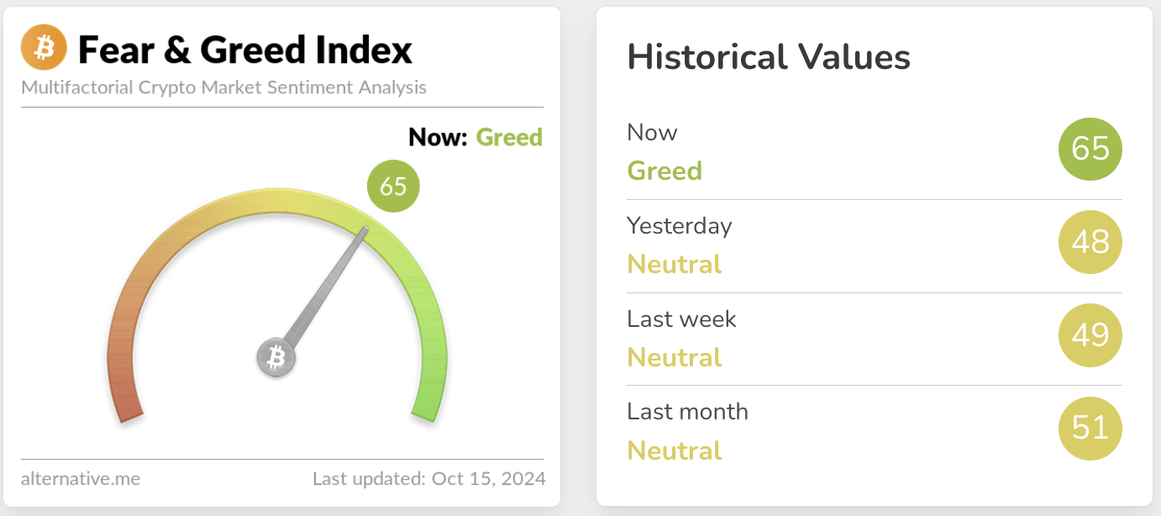Click the 49 circle for Last week
The image size is (1161, 516).
[x=1090, y=335]
